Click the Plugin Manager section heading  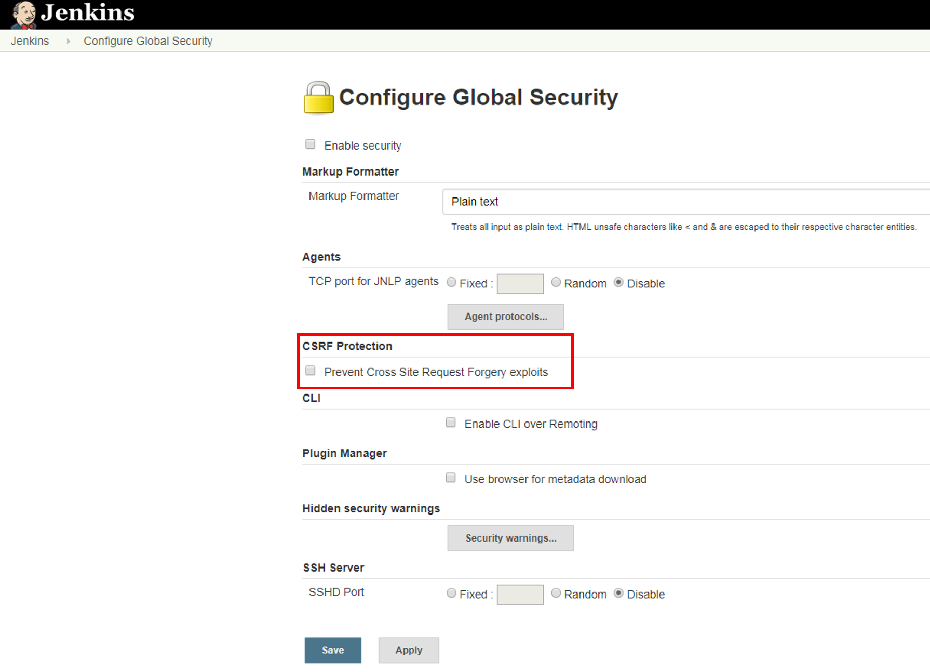(345, 453)
